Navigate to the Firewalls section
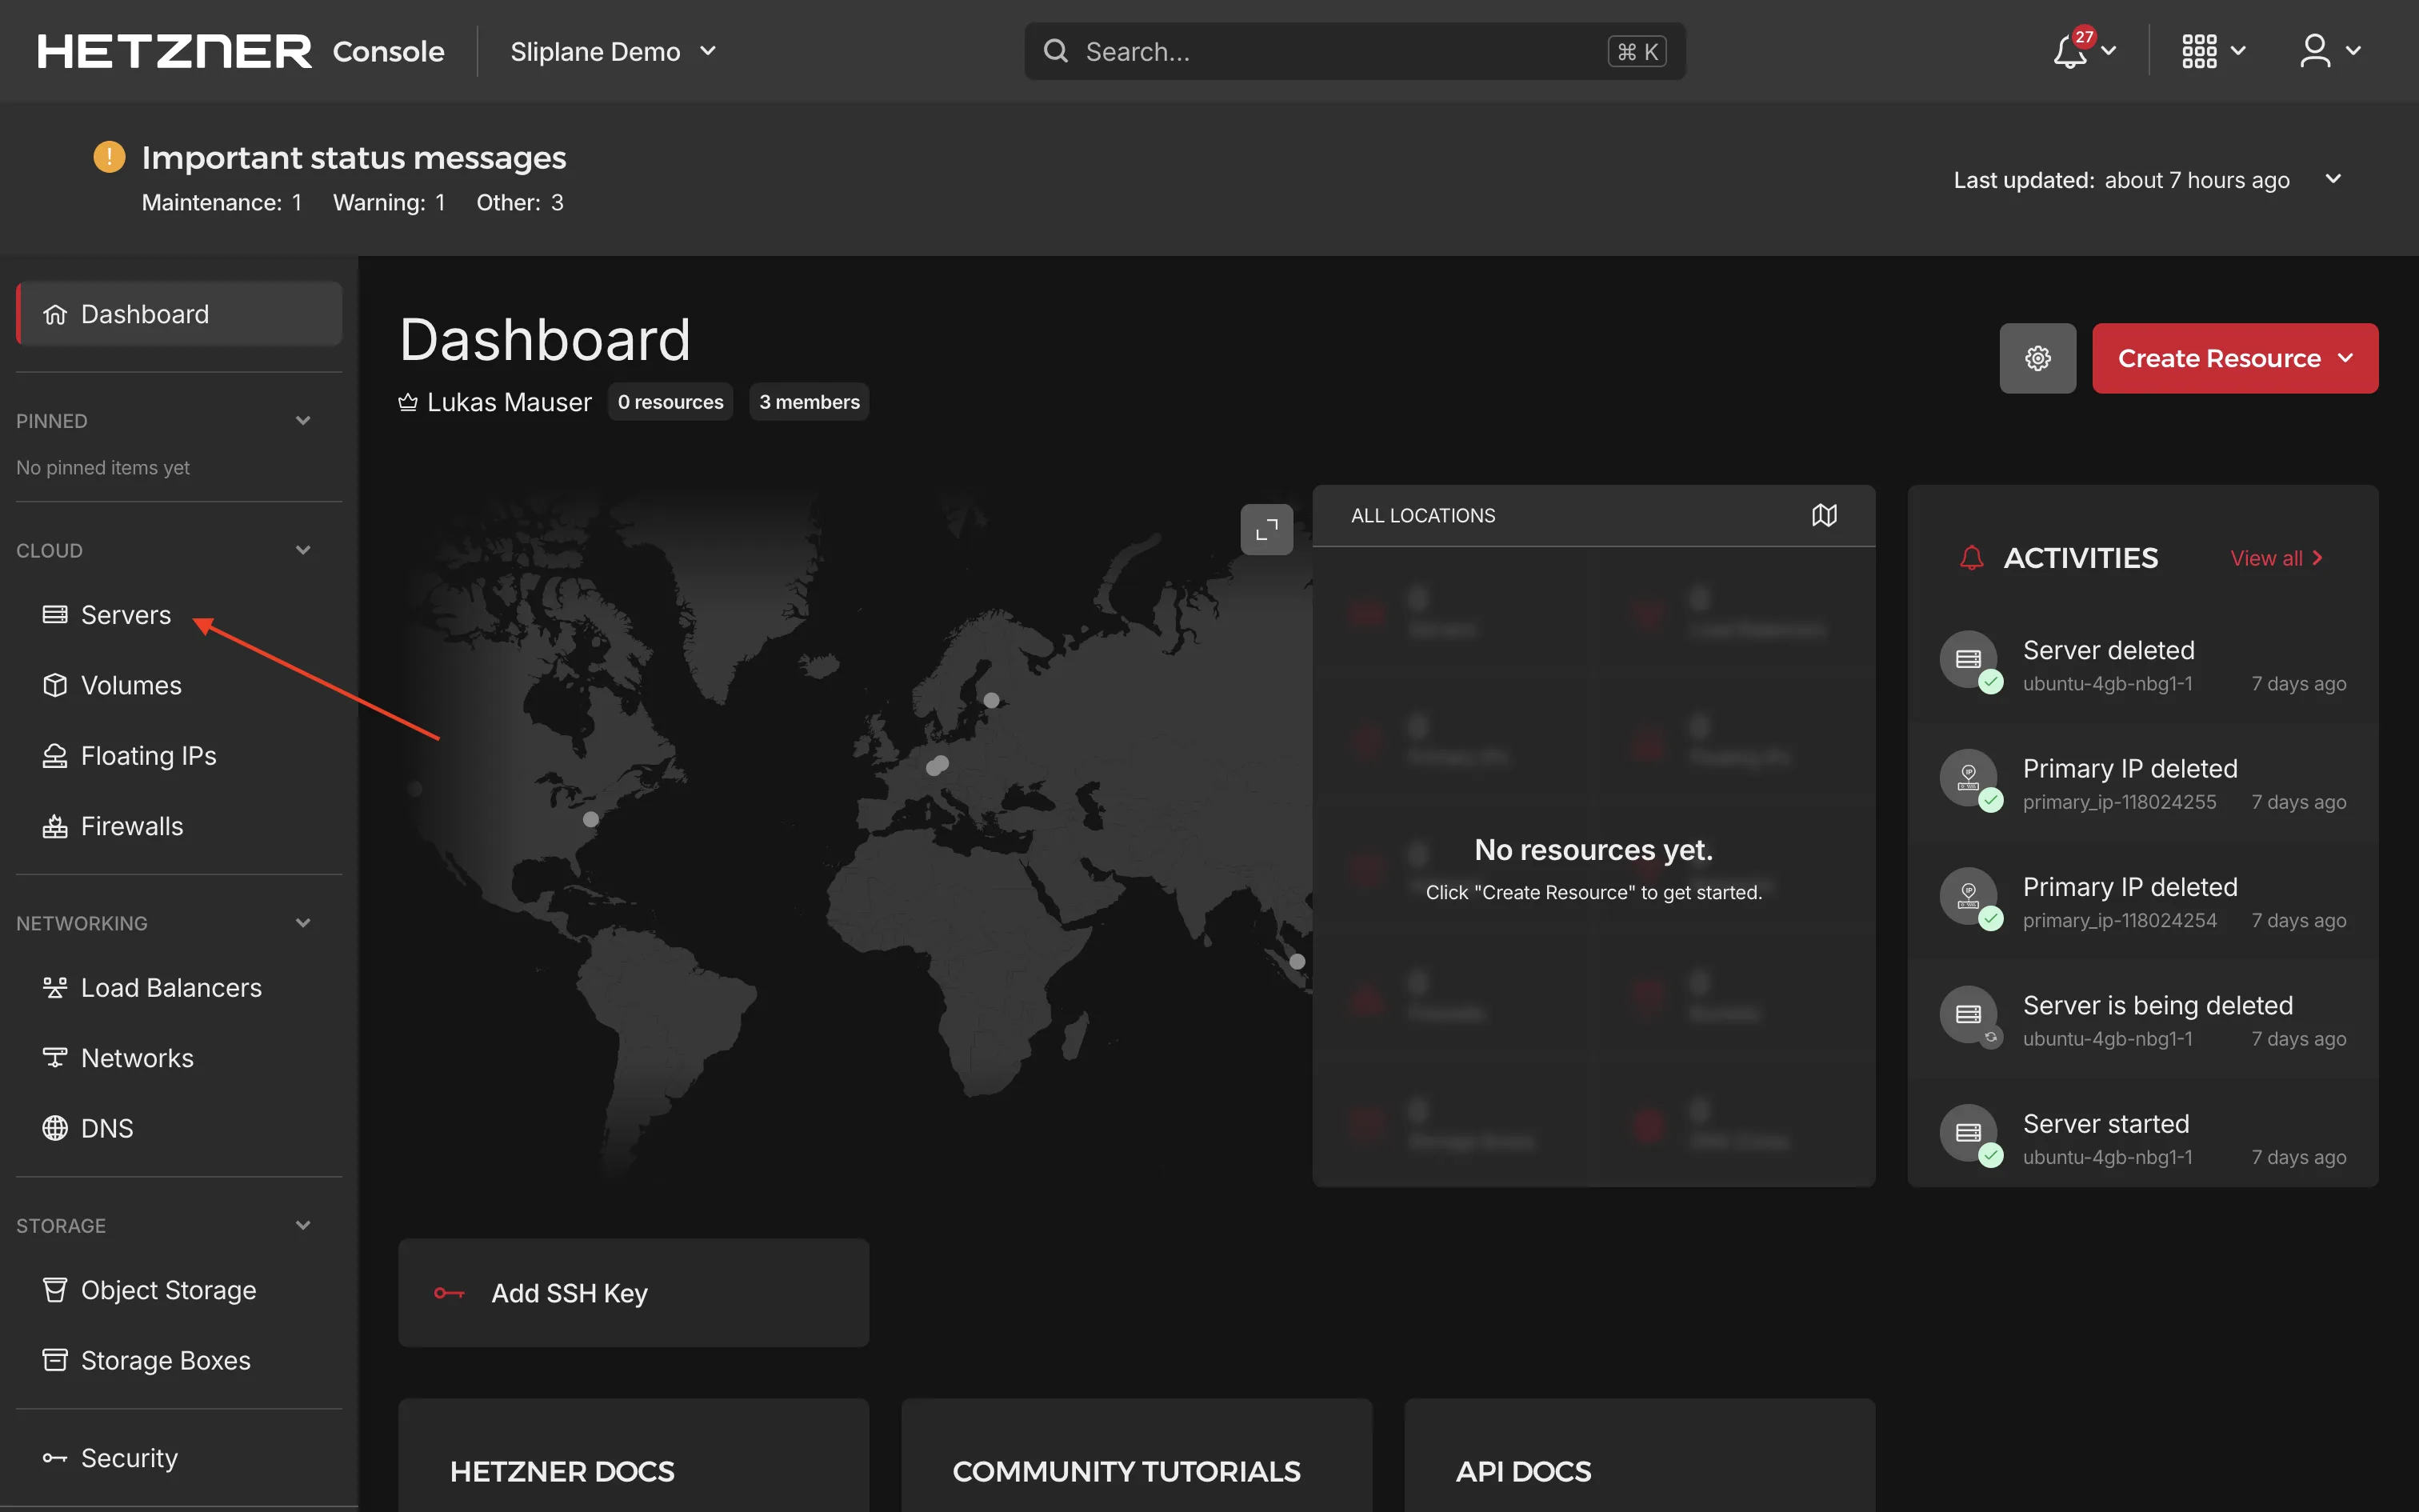 (131, 825)
